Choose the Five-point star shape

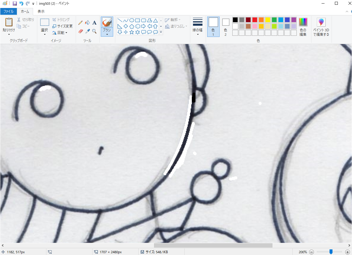click(x=132, y=32)
